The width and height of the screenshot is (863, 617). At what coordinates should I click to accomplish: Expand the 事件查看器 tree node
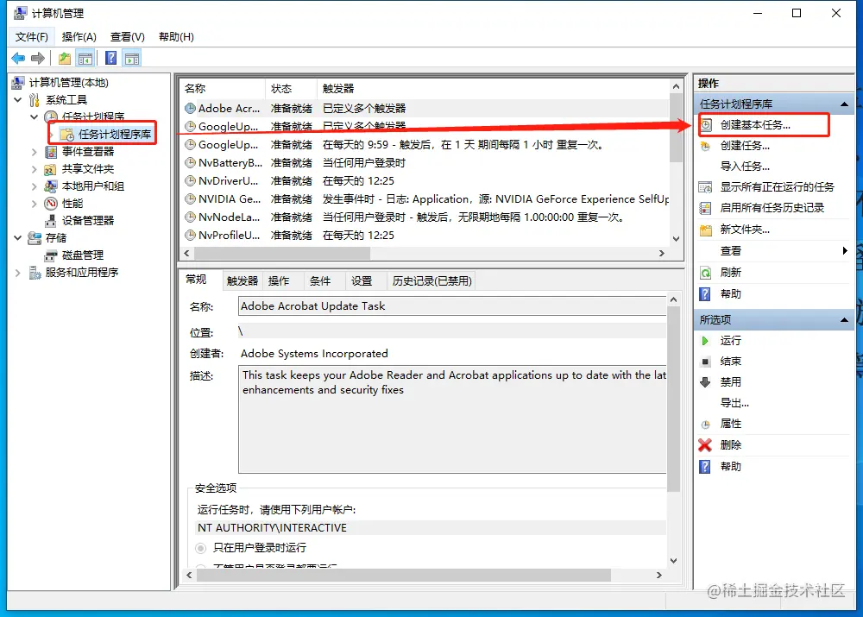coord(35,152)
